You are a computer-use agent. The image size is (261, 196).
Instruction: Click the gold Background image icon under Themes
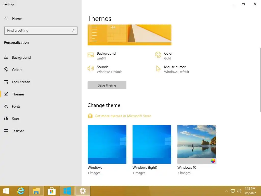point(91,55)
